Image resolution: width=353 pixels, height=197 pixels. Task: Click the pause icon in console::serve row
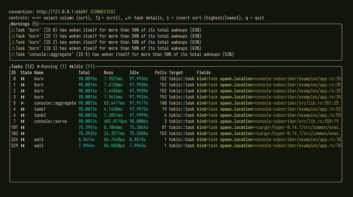23,121
